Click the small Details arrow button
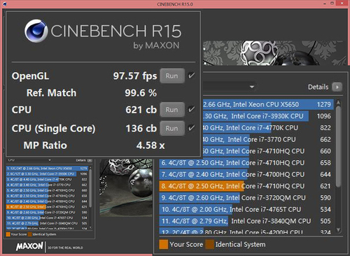The image size is (350, 256). [90, 160]
